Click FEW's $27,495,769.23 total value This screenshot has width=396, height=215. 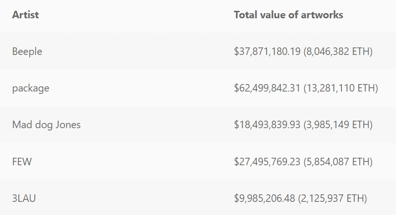click(267, 161)
